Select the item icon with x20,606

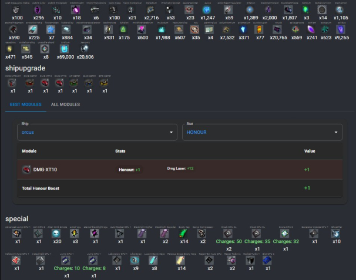[x=85, y=49]
